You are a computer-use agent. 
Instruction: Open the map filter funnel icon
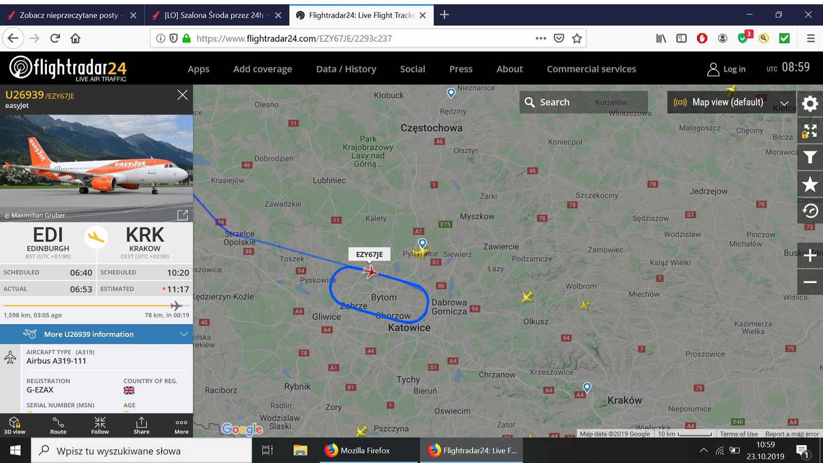pyautogui.click(x=810, y=157)
